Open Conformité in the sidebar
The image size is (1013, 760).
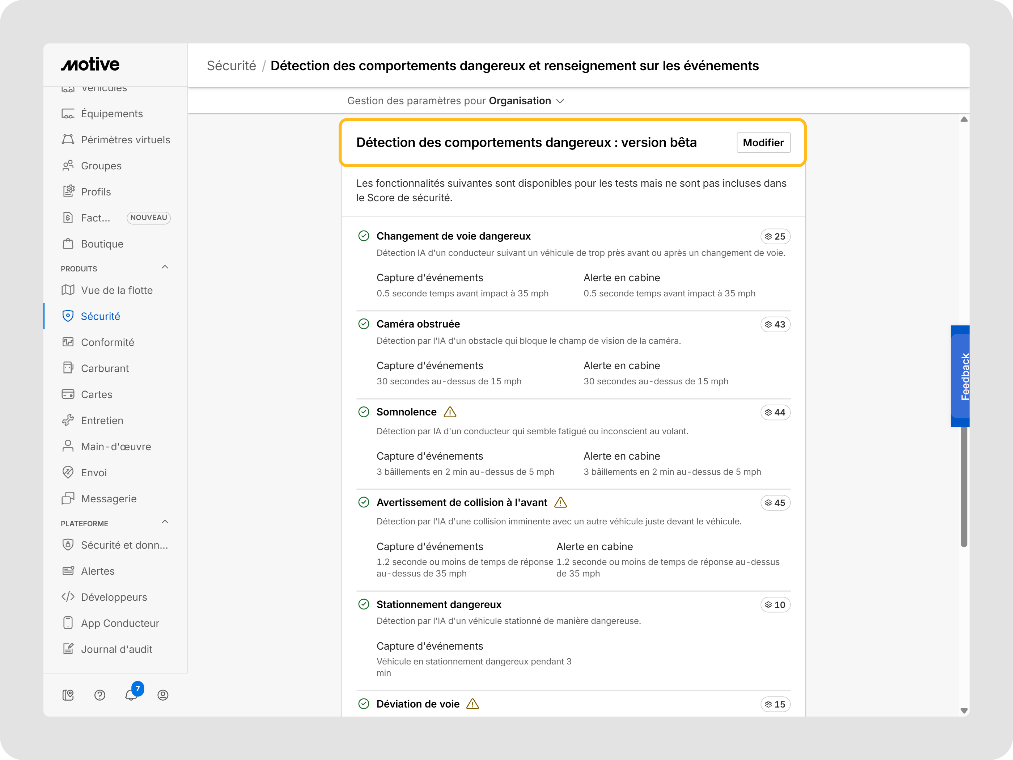click(x=107, y=342)
